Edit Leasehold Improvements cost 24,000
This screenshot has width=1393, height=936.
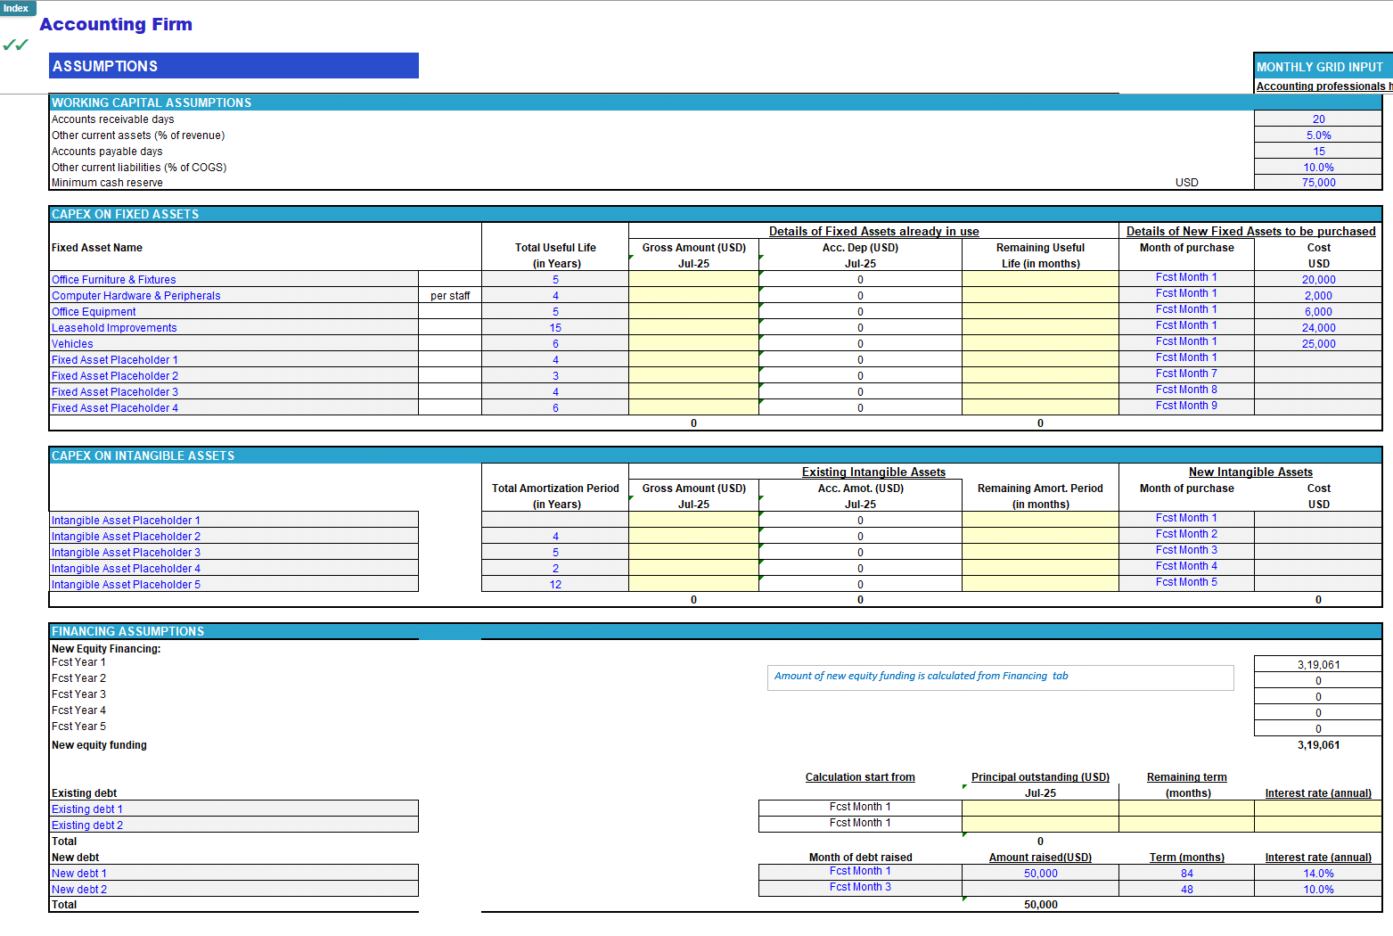(x=1318, y=328)
